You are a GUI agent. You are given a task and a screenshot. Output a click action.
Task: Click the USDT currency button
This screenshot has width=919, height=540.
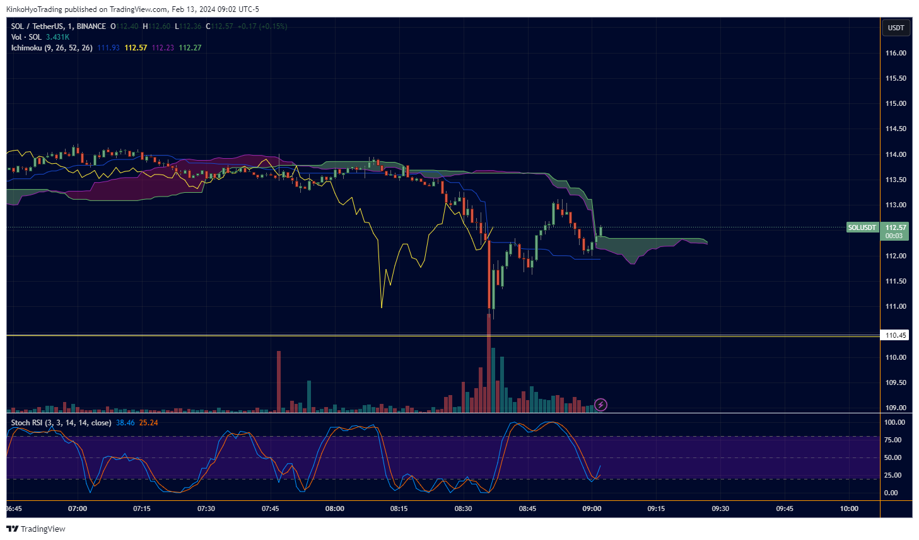pos(896,27)
